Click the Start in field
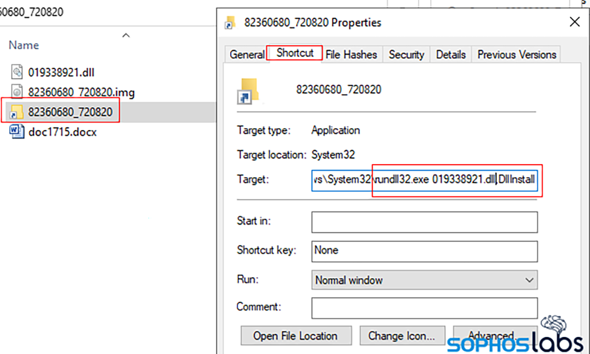Image resolution: width=590 pixels, height=354 pixels. (424, 222)
